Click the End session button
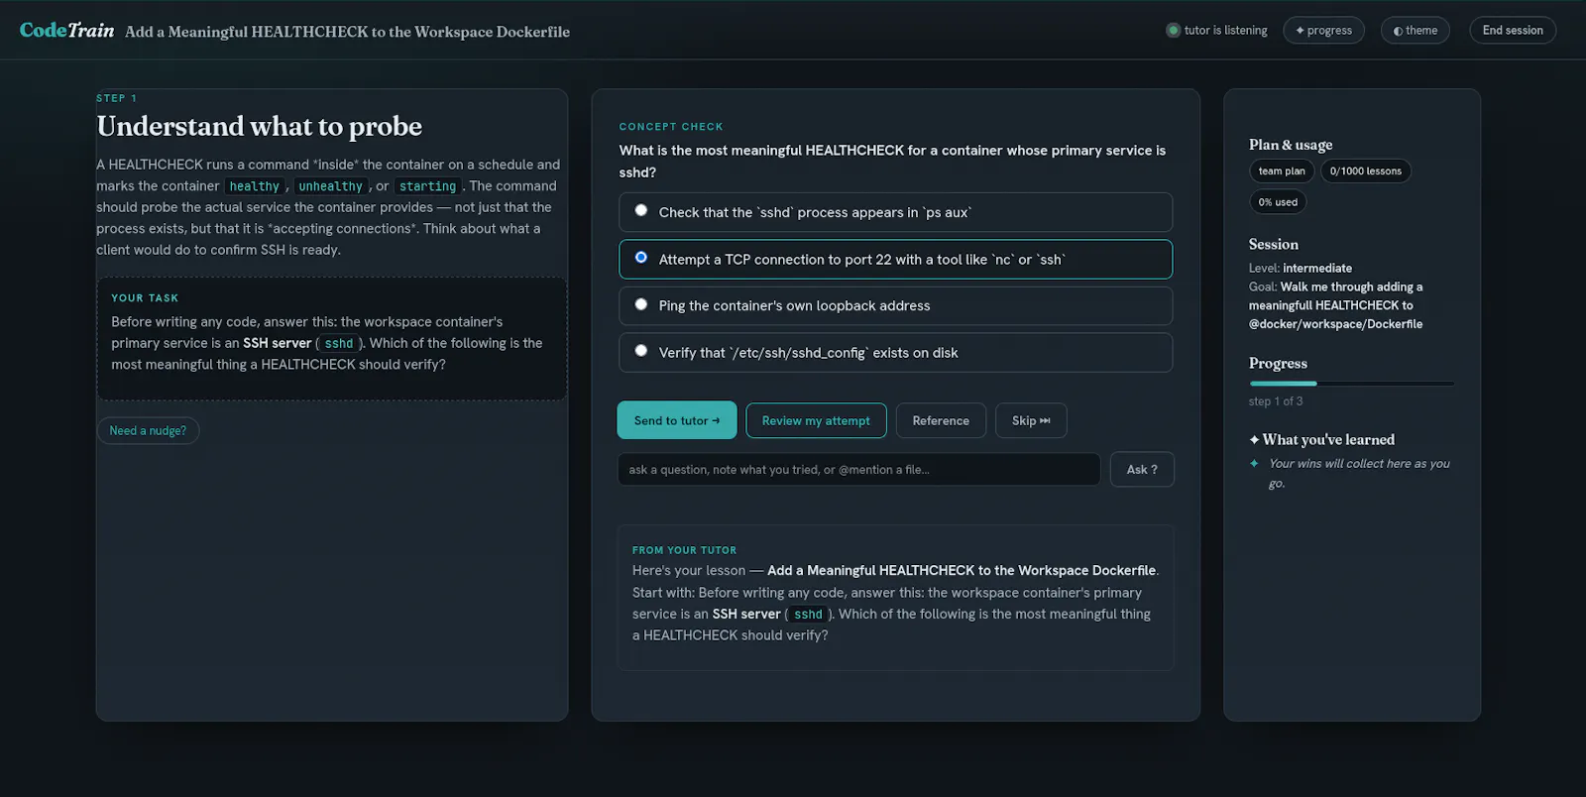Screen dimensions: 1586x797 tap(1513, 31)
